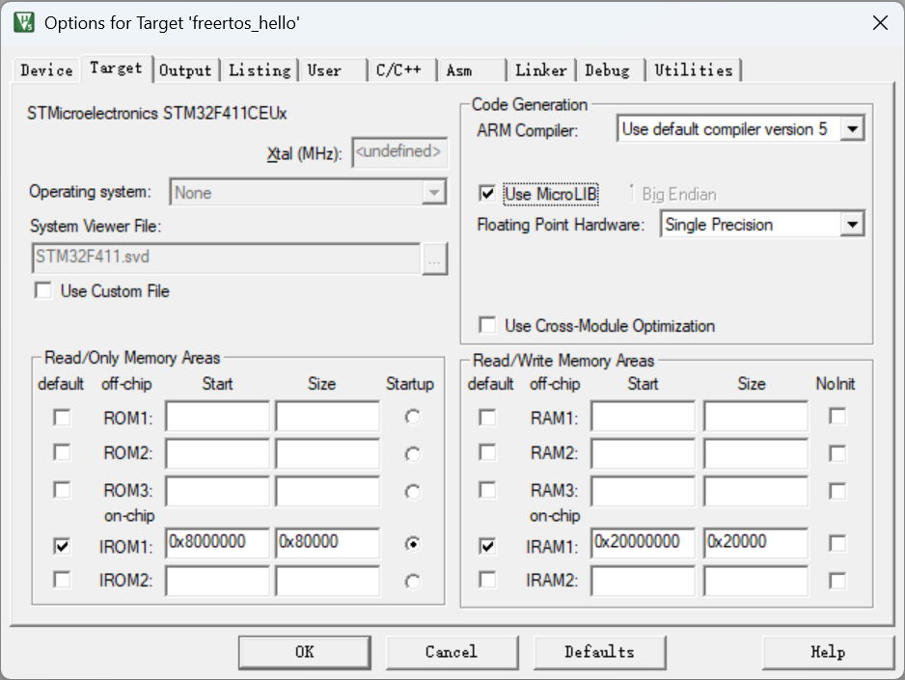Click the OK button
Image resolution: width=905 pixels, height=680 pixels.
click(305, 652)
